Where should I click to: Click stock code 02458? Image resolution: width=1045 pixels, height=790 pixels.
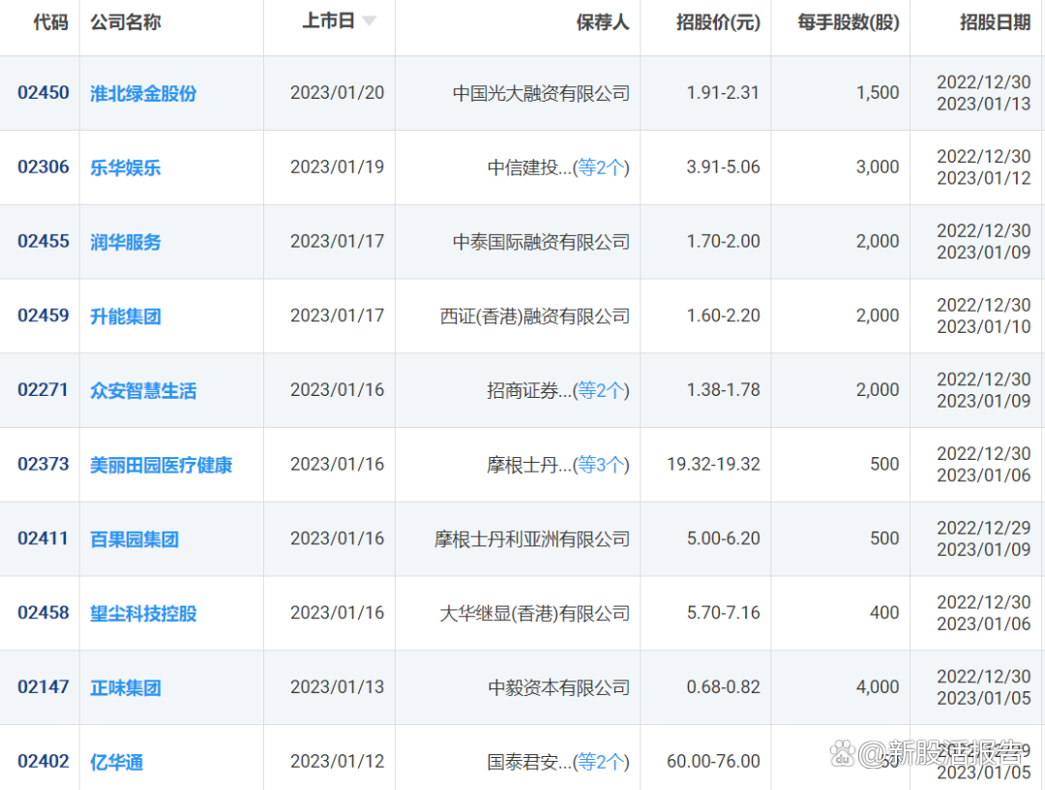coord(44,613)
